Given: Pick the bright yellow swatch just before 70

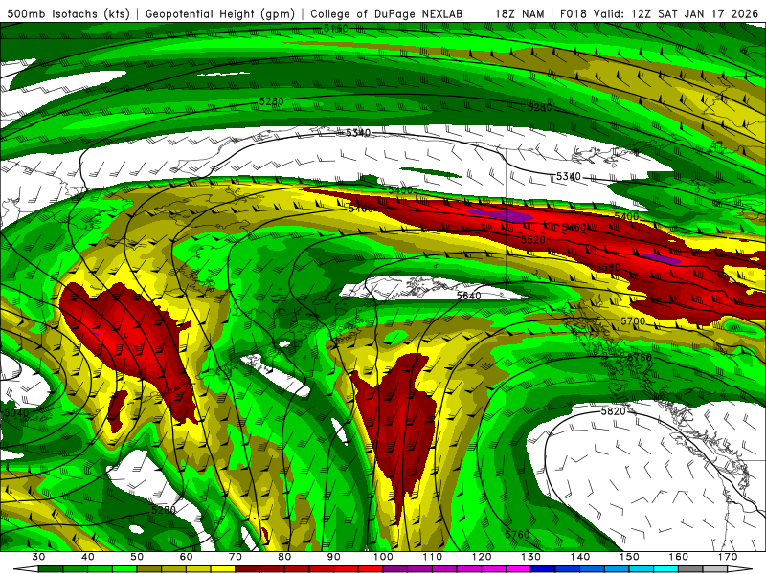Looking at the screenshot, I should (223, 569).
